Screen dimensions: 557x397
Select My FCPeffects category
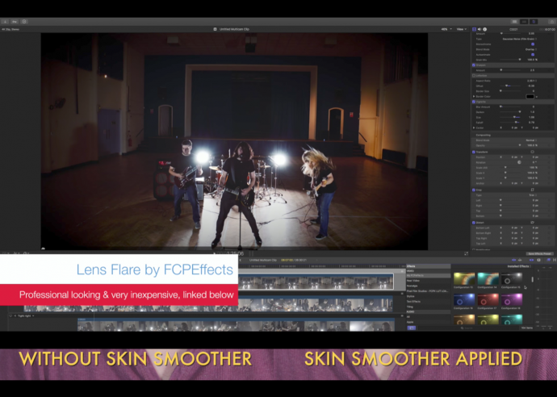[x=429, y=275]
